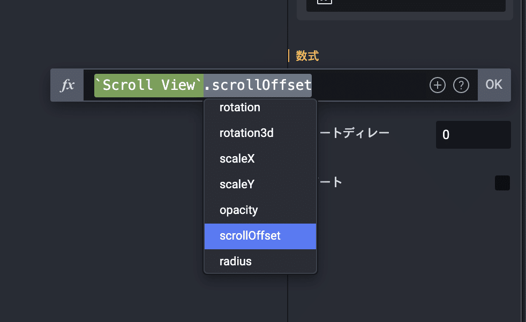The width and height of the screenshot is (526, 322).
Task: Click the empty area of the formula input
Action: click(x=370, y=85)
